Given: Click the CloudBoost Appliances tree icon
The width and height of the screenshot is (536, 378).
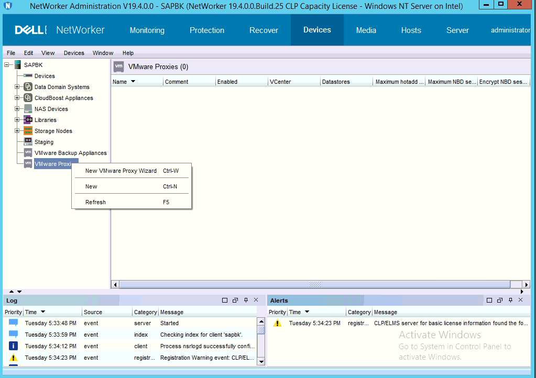Looking at the screenshot, I should point(28,98).
